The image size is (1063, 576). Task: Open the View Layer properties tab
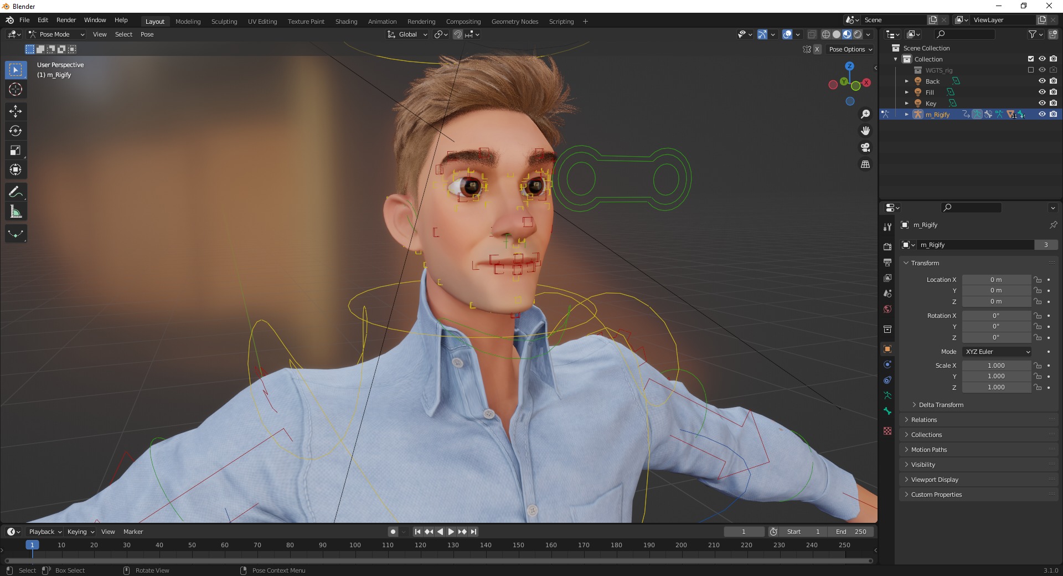(887, 277)
